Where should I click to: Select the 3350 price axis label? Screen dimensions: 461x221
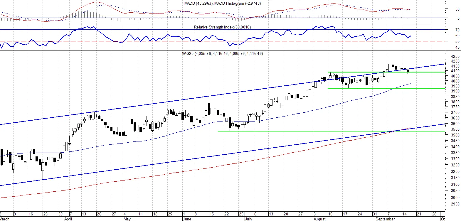(455, 153)
